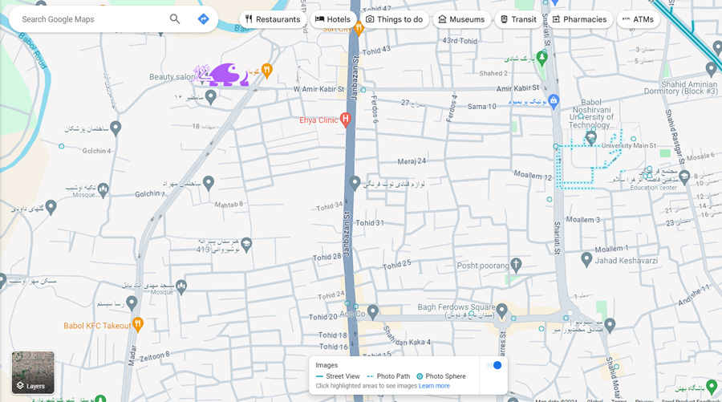Open the Learn more link
This screenshot has width=722, height=402.
click(x=434, y=386)
